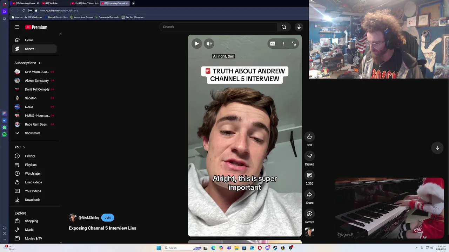Open Baba Ram Dass channel
The width and height of the screenshot is (449, 252).
pyautogui.click(x=34, y=124)
